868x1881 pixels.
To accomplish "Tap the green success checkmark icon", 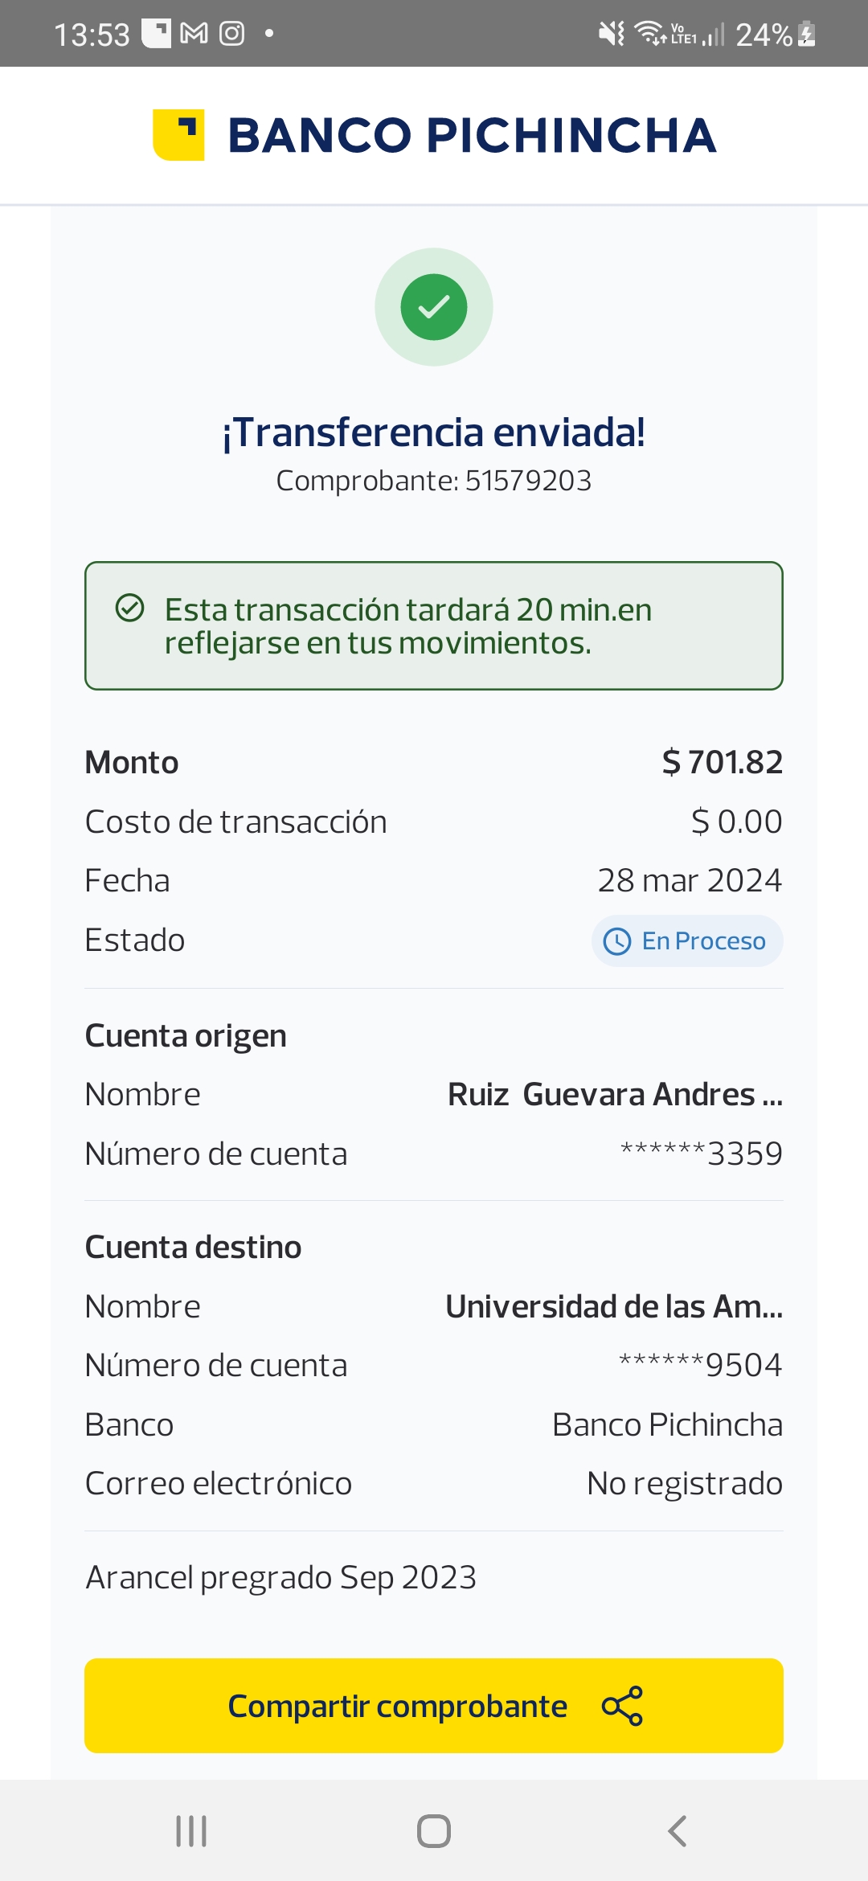I will click(434, 307).
